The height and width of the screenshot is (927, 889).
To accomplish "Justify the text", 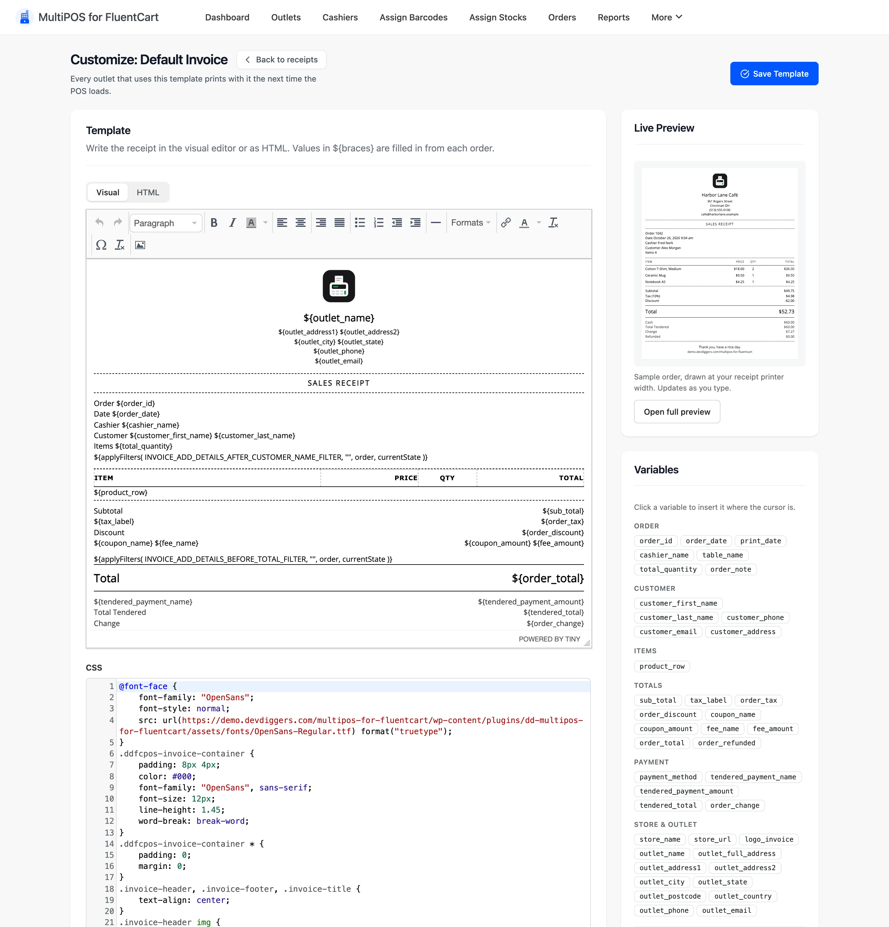I will click(340, 223).
